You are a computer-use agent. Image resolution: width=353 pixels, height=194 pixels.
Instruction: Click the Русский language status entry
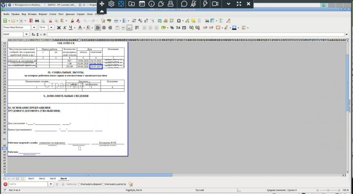pos(199,190)
